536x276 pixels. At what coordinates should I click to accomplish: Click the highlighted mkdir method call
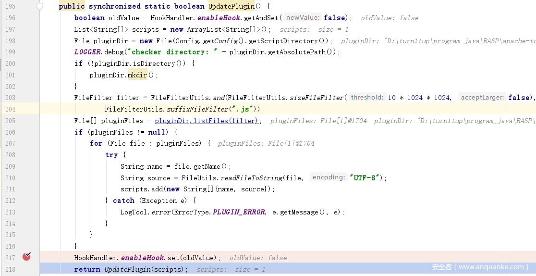coord(137,75)
